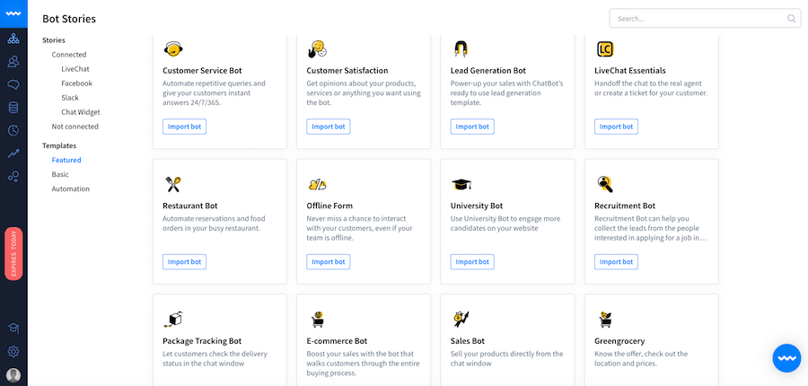
Task: Open the database Entities icon
Action: [13, 107]
